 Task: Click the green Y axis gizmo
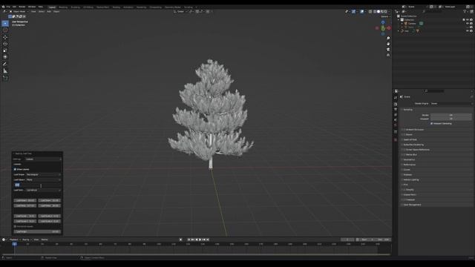(x=383, y=28)
